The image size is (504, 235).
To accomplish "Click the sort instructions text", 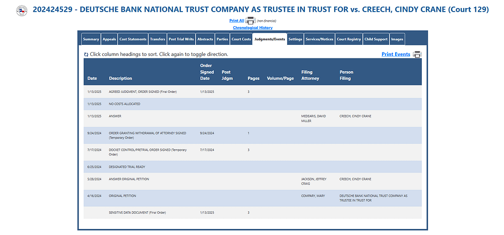I will (159, 54).
